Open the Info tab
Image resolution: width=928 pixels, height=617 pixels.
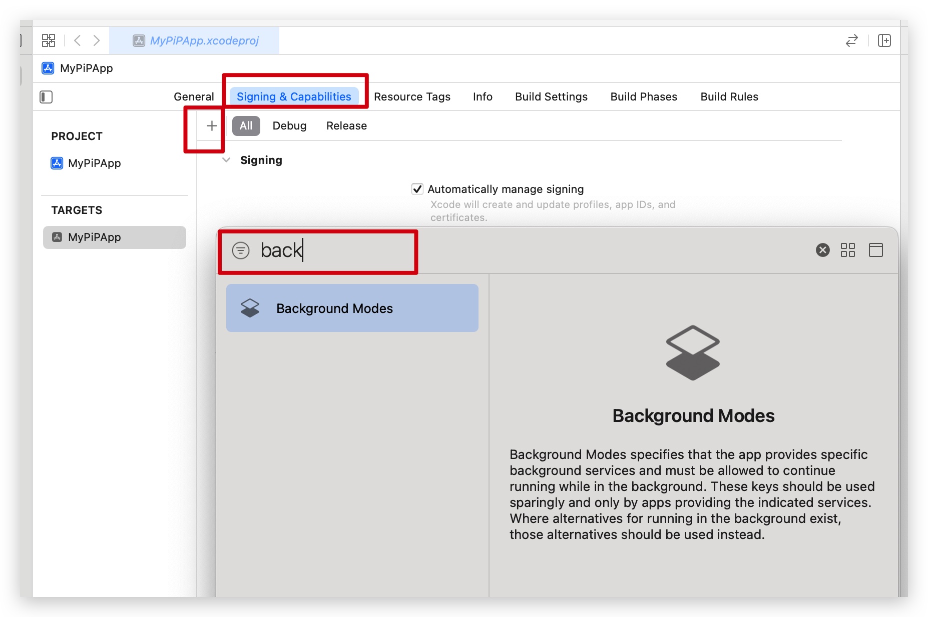[x=483, y=97]
